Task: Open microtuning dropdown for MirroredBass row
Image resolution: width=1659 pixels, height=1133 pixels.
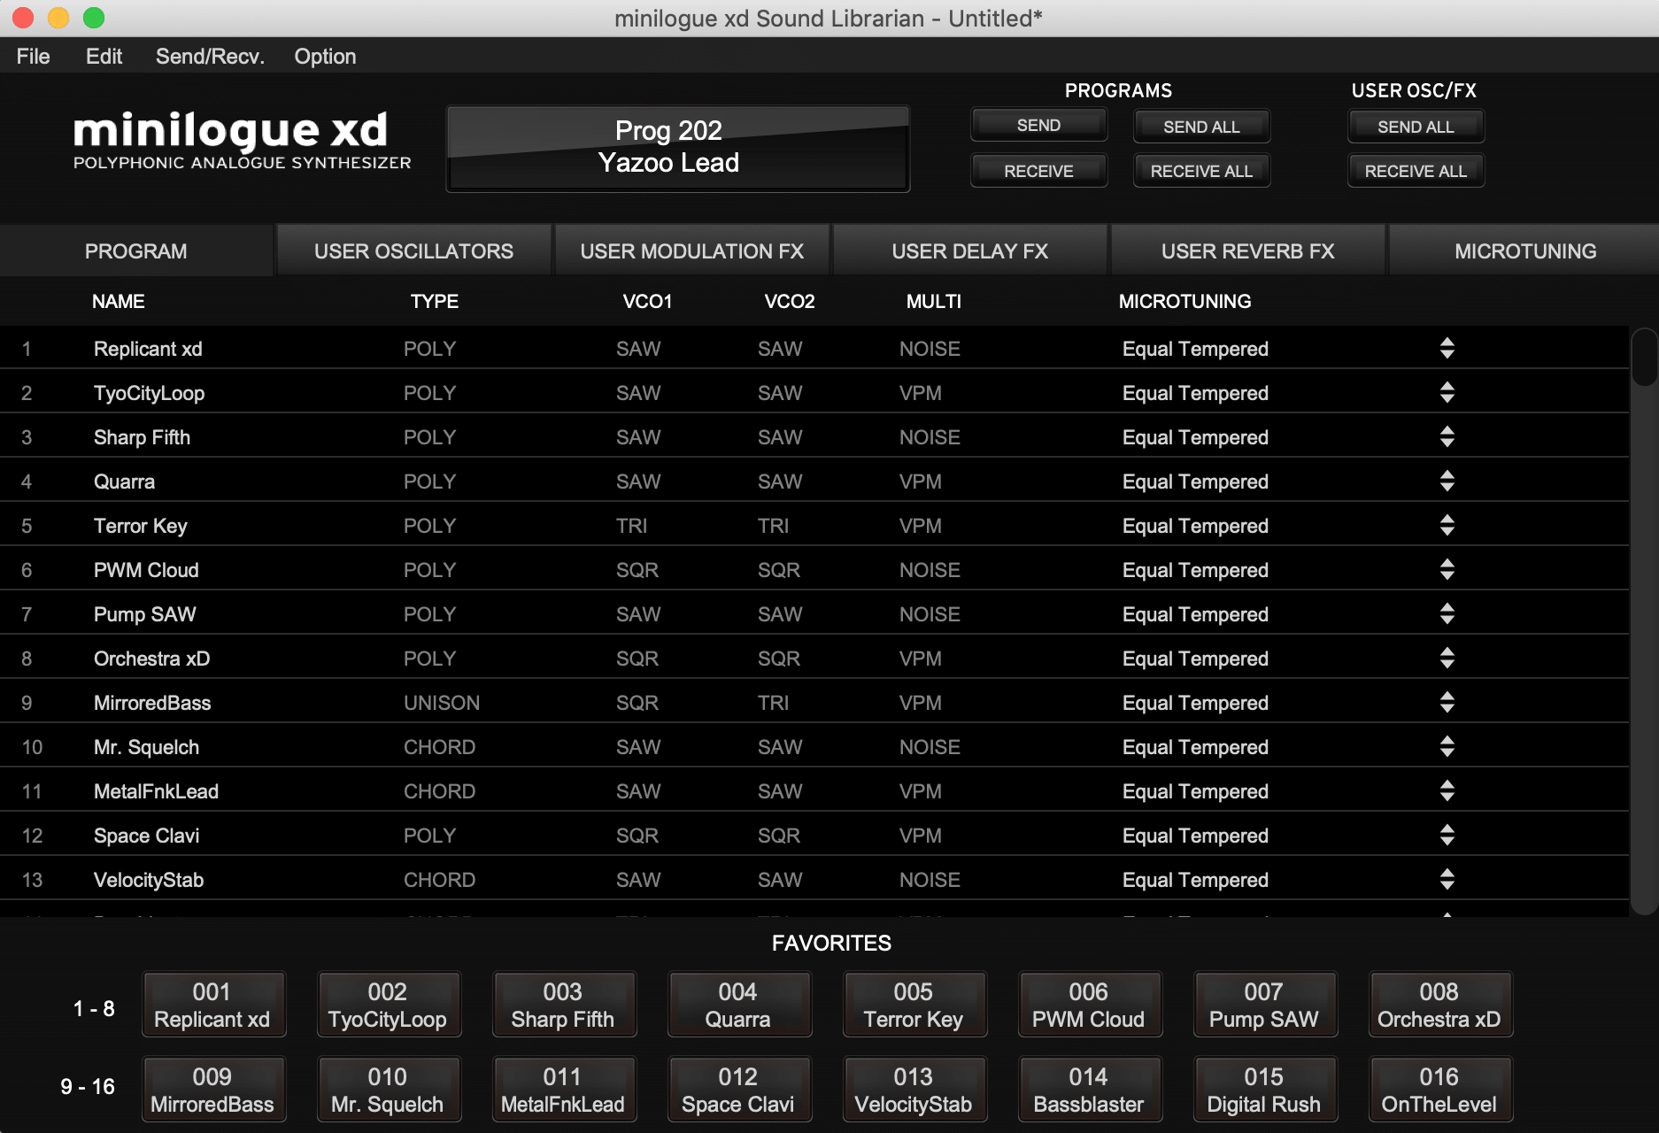Action: [x=1447, y=703]
